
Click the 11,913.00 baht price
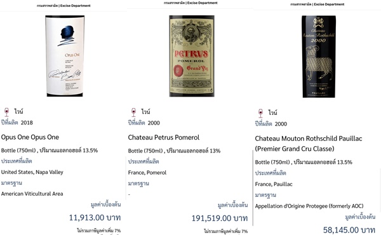pyautogui.click(x=95, y=217)
